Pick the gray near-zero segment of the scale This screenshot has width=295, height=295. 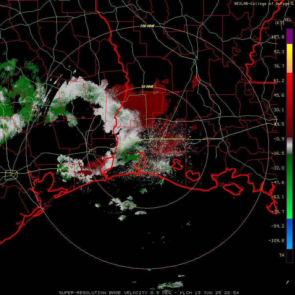click(x=289, y=146)
